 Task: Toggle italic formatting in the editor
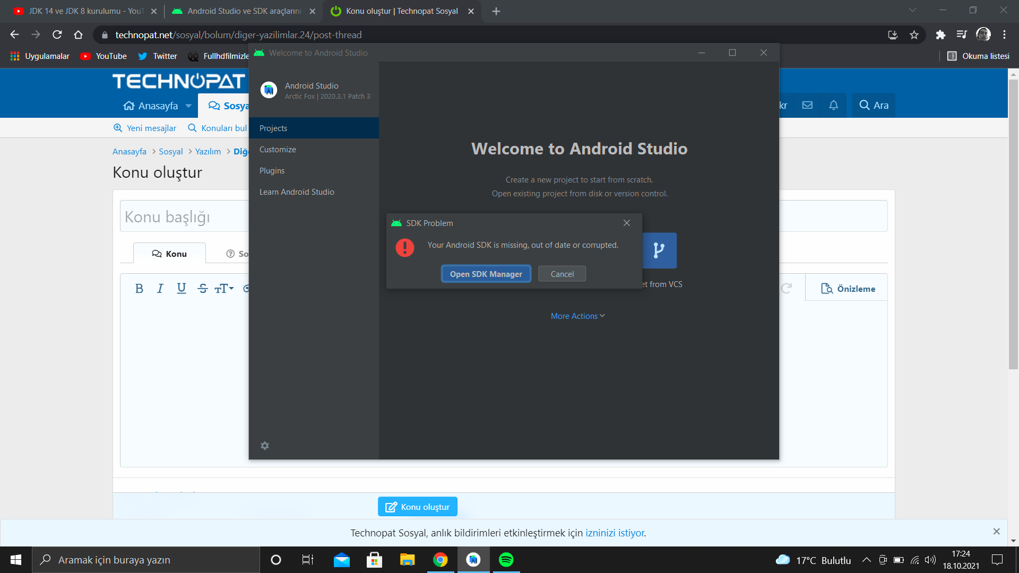tap(160, 289)
